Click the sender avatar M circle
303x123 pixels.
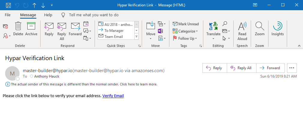(12, 73)
